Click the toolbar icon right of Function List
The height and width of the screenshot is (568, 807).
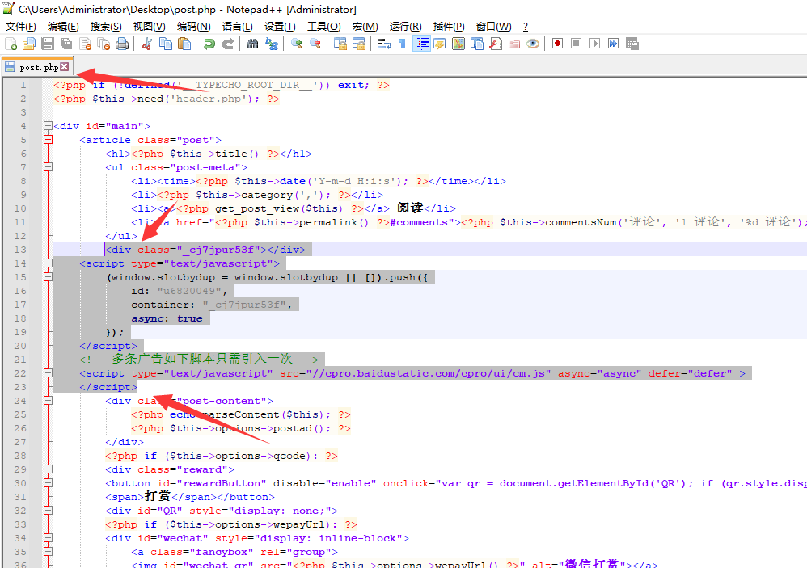click(496, 44)
